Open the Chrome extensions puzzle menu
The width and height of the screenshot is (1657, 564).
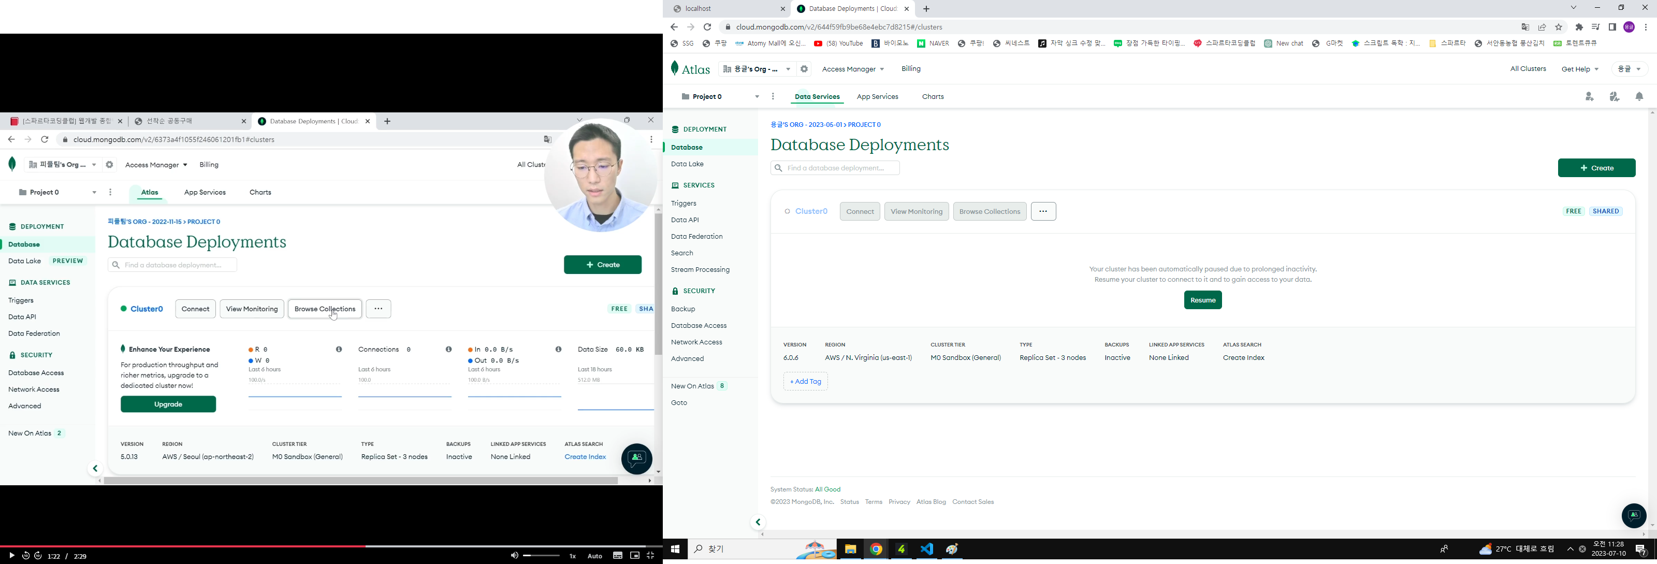[1579, 27]
